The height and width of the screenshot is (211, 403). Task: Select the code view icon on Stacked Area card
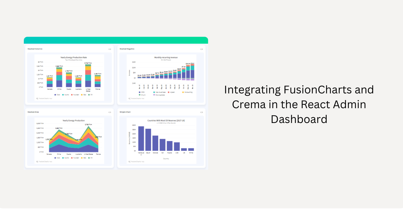pos(109,112)
